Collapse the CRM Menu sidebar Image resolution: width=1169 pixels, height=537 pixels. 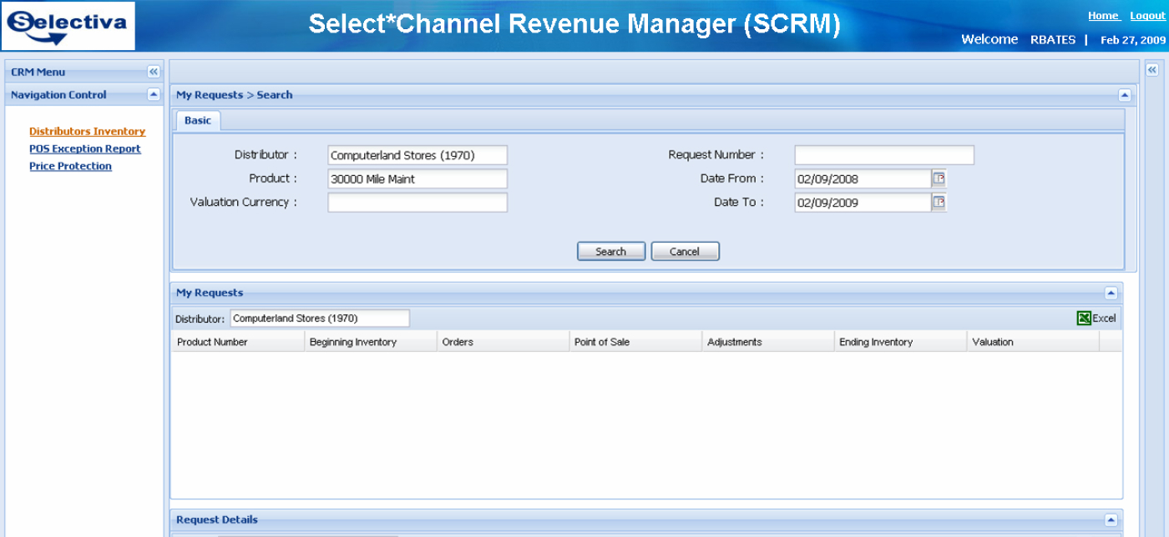153,72
